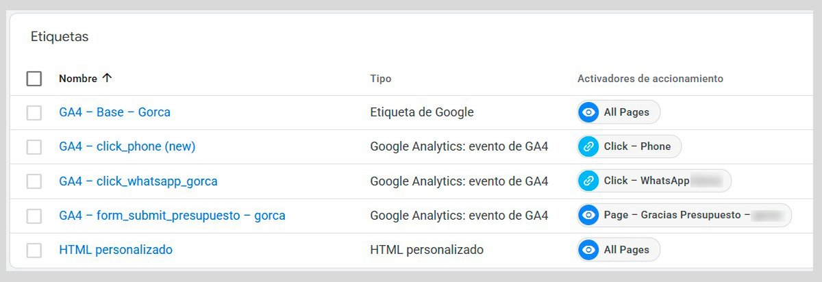The height and width of the screenshot is (282, 822).
Task: Open the GA4 – click_whatsapp_gorca tag link
Action: pos(138,181)
